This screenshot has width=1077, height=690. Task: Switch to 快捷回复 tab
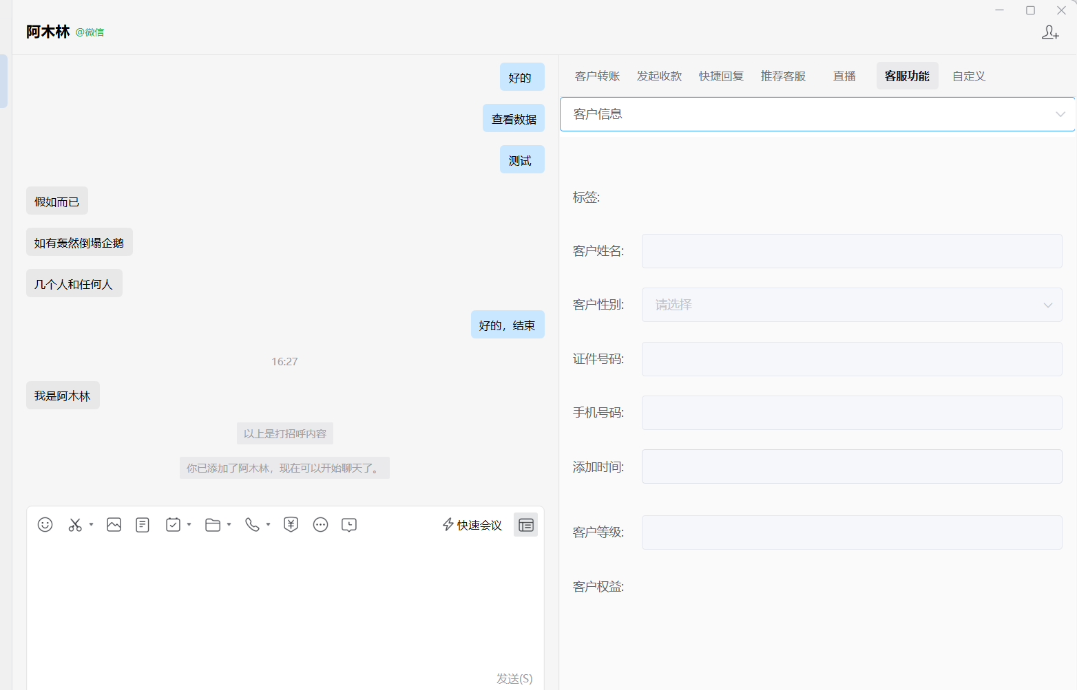[x=721, y=76]
